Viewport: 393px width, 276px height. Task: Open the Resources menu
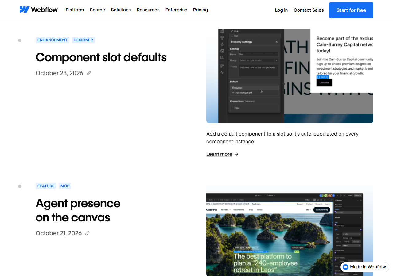click(x=148, y=10)
